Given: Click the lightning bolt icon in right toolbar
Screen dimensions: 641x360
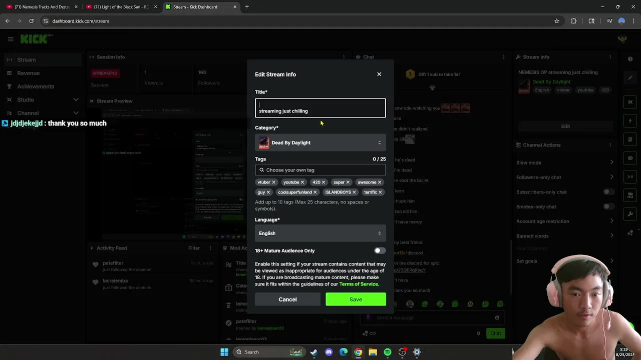Looking at the screenshot, I should 630,120.
